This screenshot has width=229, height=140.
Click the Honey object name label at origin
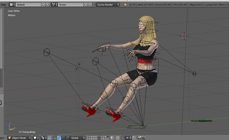point(201,121)
